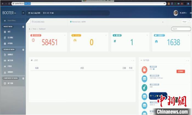Open the home page sidebar icon
Screen dimensions: 192x115
click(5, 32)
